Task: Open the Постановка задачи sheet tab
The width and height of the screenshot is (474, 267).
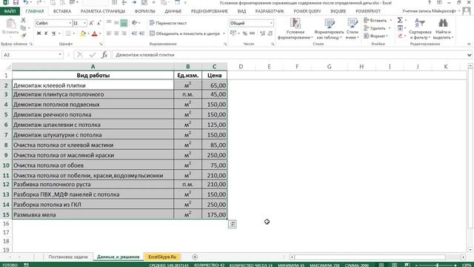Action: click(68, 257)
